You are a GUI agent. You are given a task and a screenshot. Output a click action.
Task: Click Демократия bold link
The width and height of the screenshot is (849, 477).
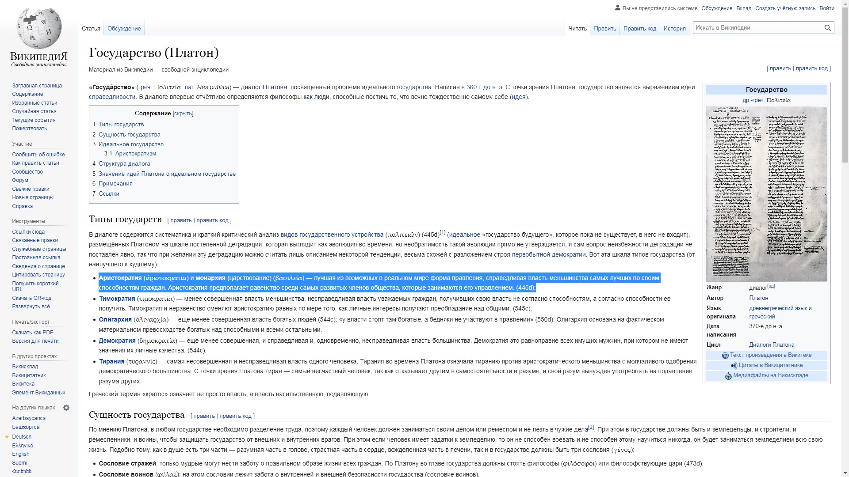117,341
